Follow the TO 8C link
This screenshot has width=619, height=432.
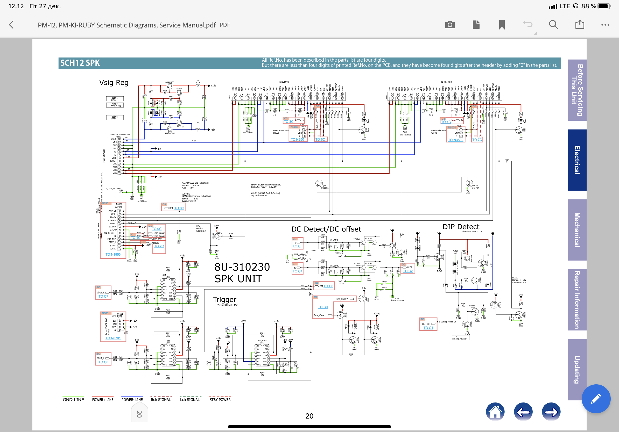(179, 208)
